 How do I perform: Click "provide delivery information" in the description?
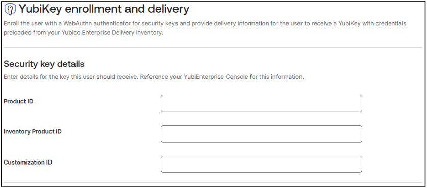pyautogui.click(x=222, y=23)
